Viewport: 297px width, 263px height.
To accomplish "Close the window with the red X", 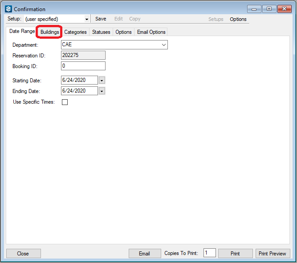I will pyautogui.click(x=284, y=9).
